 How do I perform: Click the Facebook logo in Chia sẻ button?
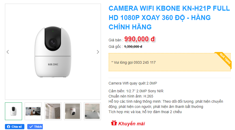point(9,127)
